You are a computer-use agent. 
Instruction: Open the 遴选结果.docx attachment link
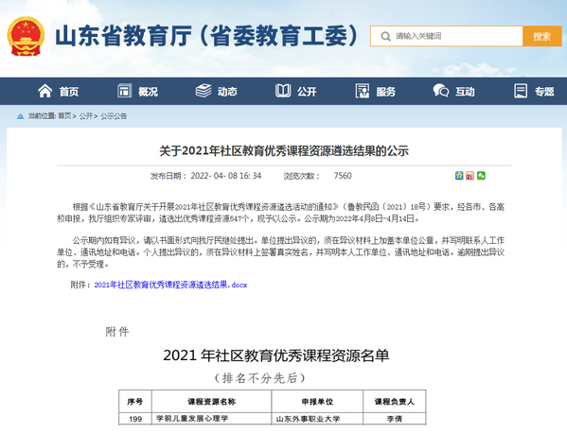(170, 285)
